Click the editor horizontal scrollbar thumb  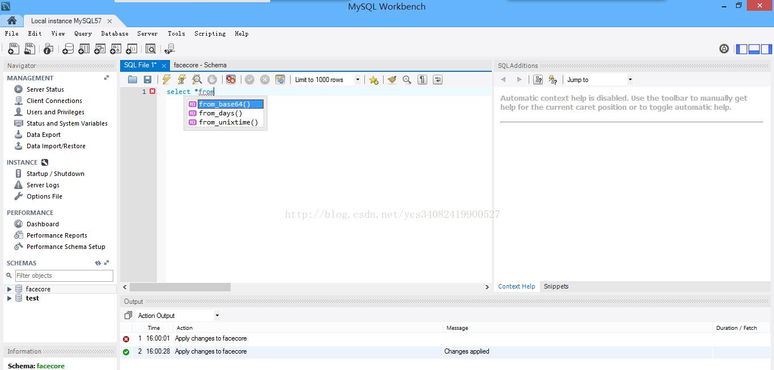pos(180,287)
